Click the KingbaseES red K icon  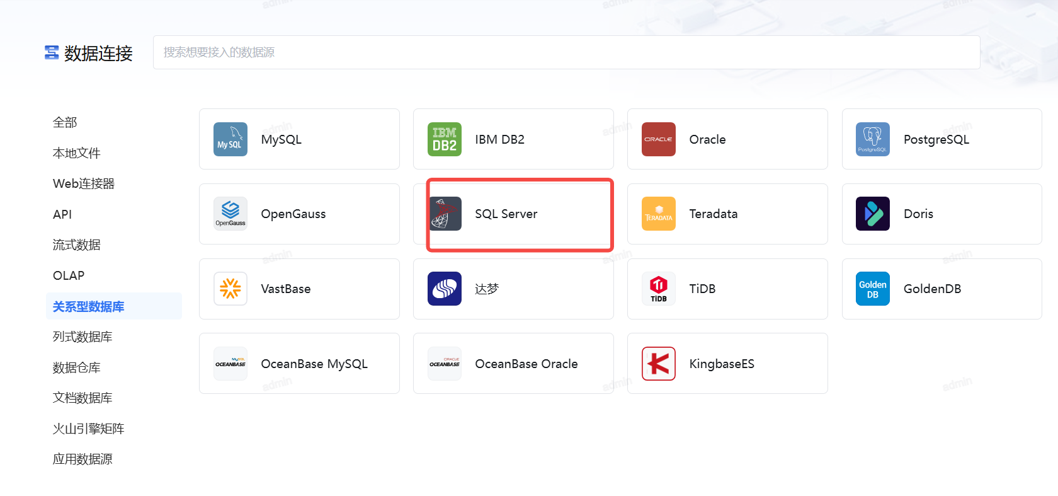pyautogui.click(x=659, y=364)
